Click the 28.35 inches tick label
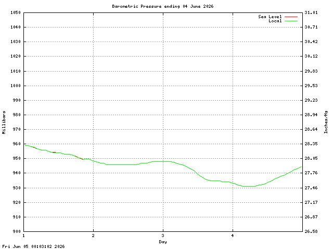The image size is (333, 249). pyautogui.click(x=311, y=144)
